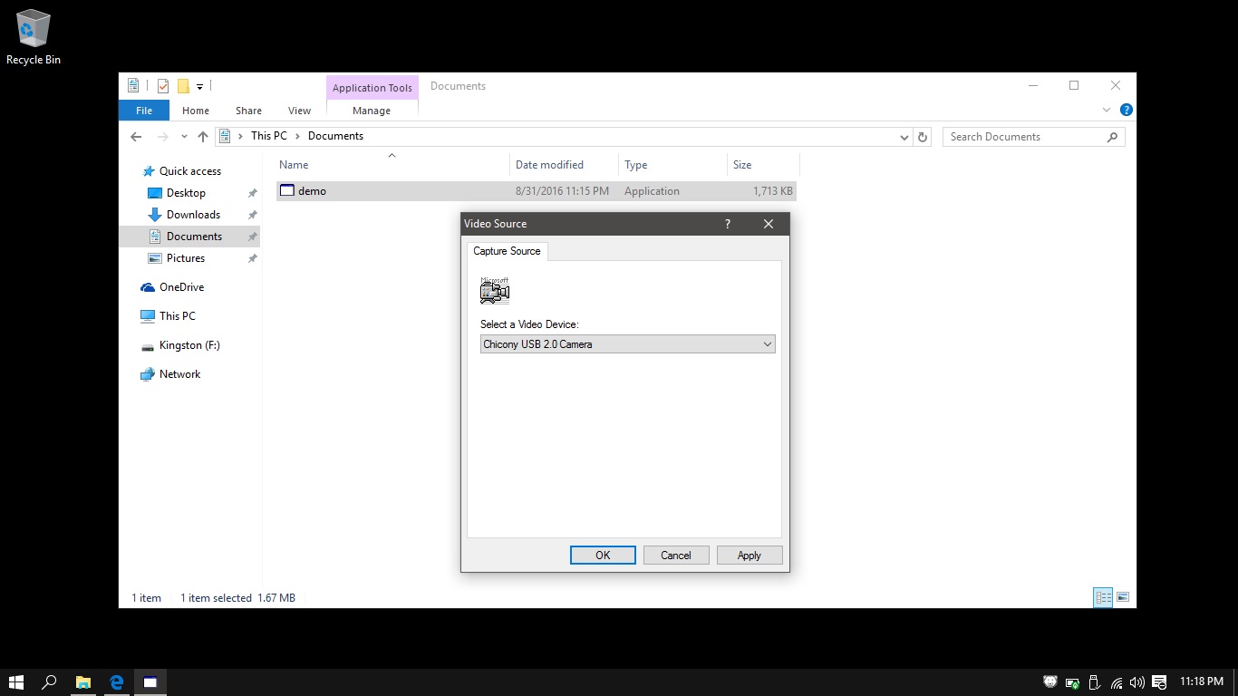1238x696 pixels.
Task: Click the New folder icon on quick access toolbar
Action: 184,84
